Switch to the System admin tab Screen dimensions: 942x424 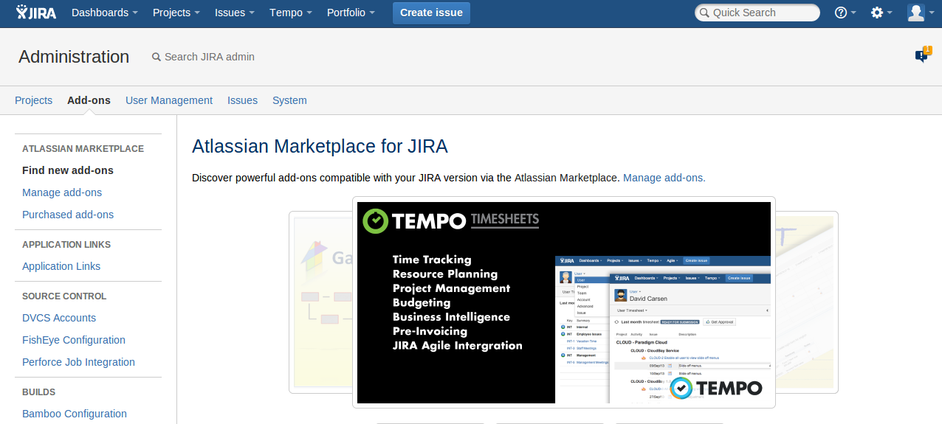point(289,100)
